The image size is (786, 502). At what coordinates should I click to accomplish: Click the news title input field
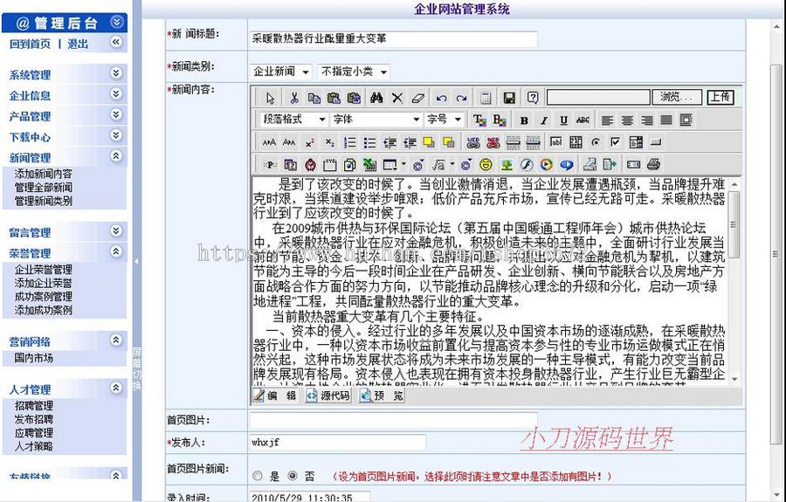tap(394, 38)
